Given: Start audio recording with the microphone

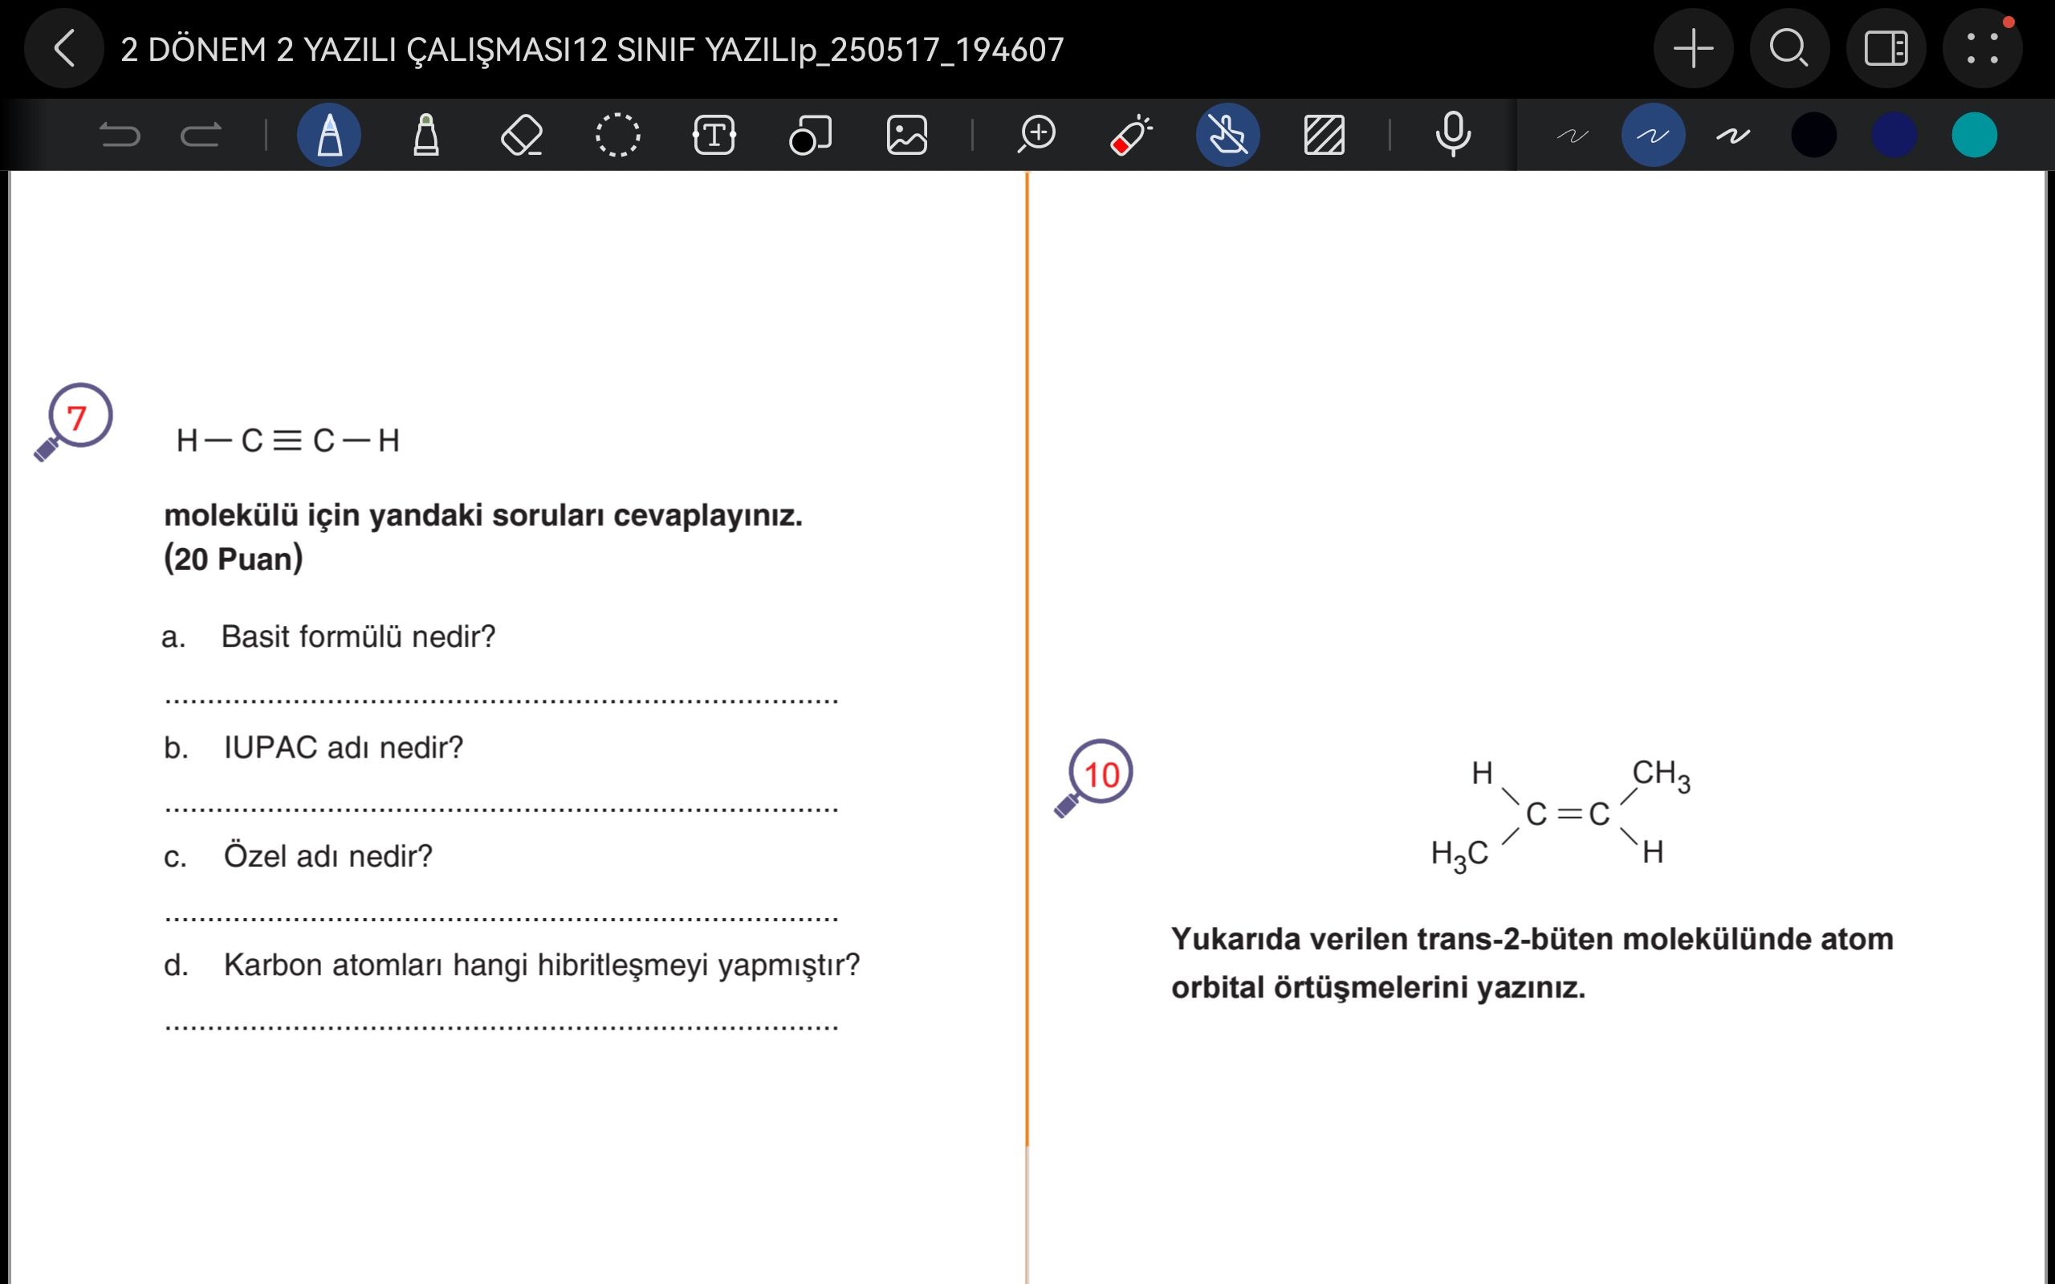Looking at the screenshot, I should [1453, 135].
